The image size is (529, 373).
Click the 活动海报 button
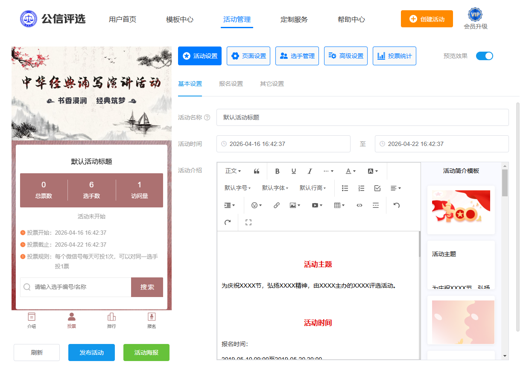[146, 353]
